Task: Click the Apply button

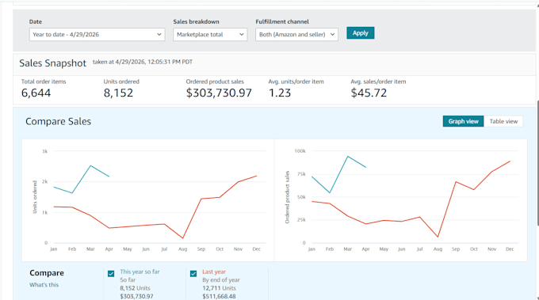Action: pos(360,33)
